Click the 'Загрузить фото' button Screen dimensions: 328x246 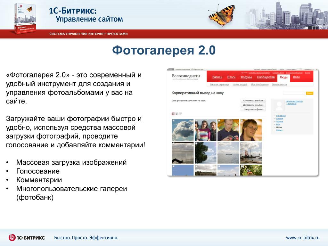[x=253, y=110]
